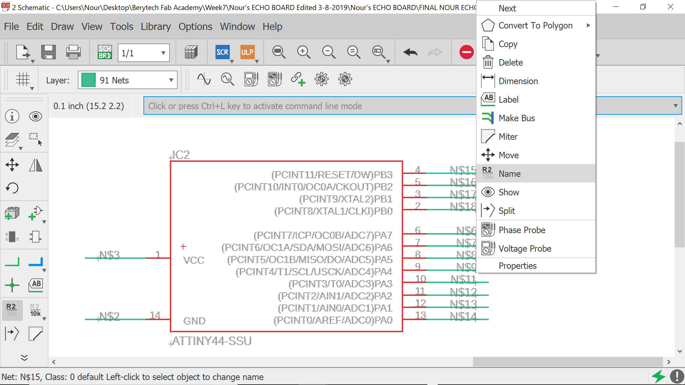
Task: Click the ERC exclamation icon in status bar
Action: click(676, 376)
